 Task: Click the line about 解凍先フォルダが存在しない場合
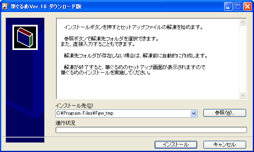coord(136,56)
